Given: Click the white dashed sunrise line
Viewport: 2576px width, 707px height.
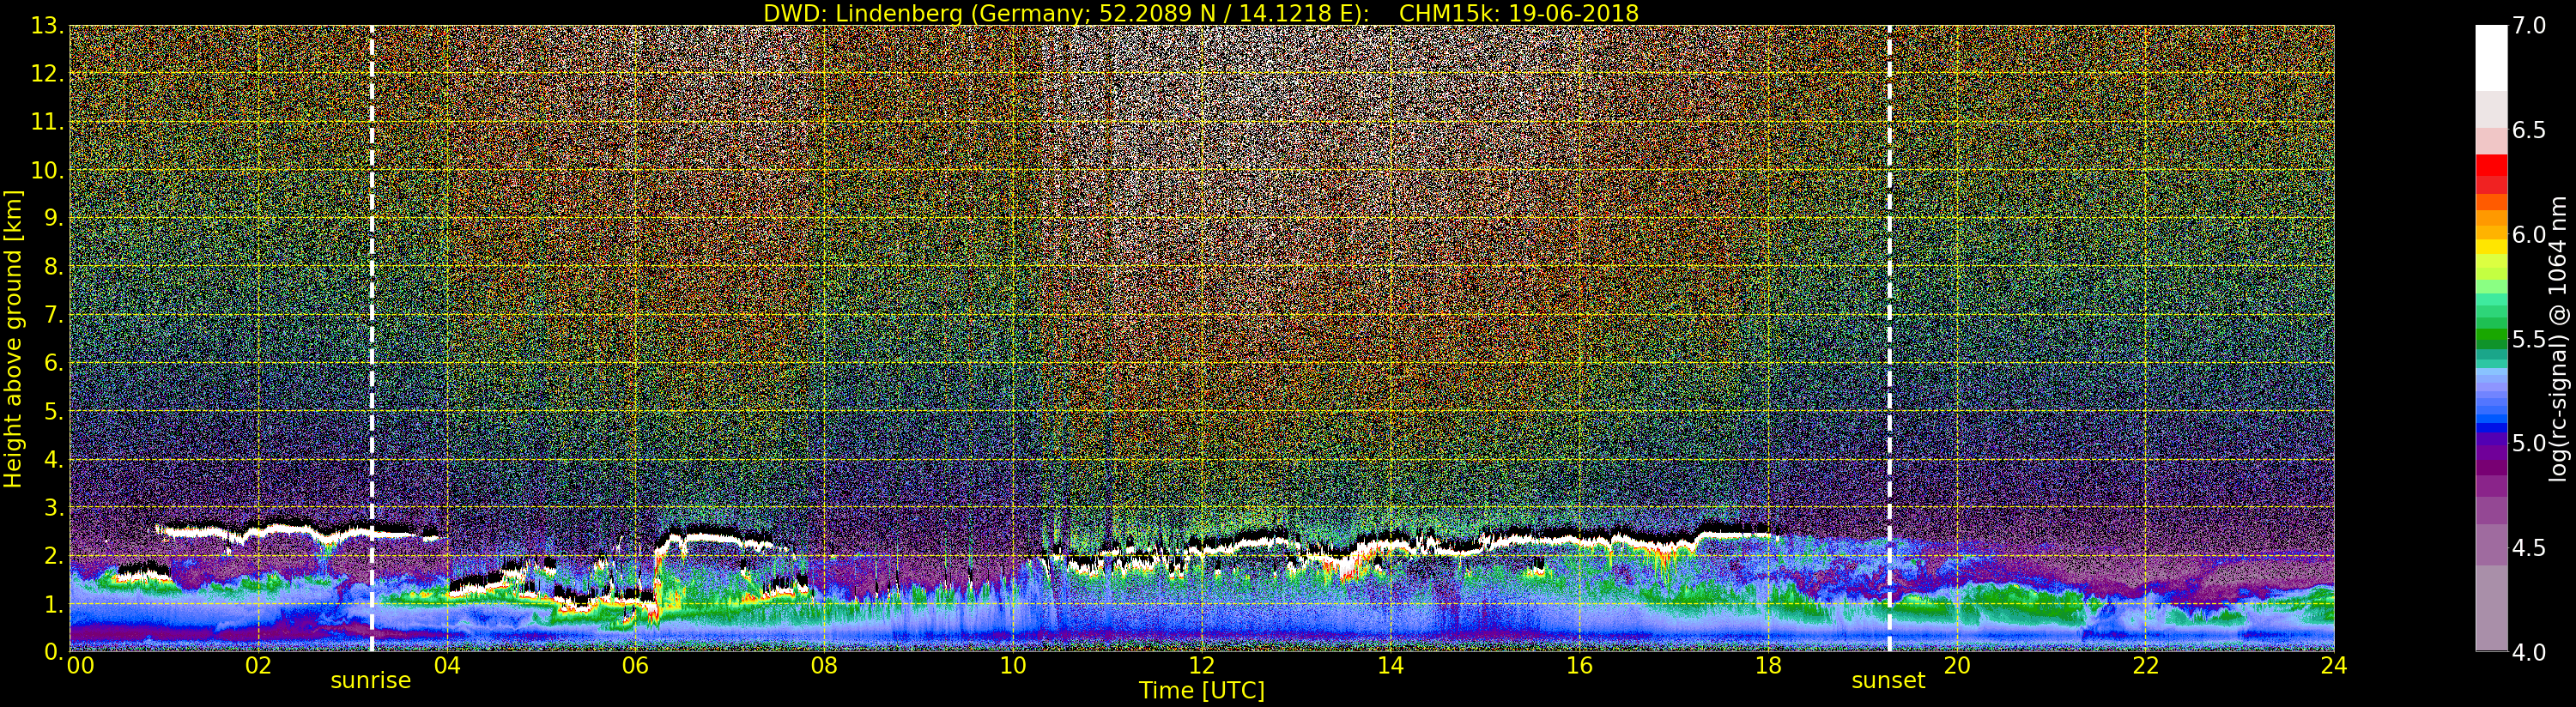Looking at the screenshot, I should tap(372, 339).
